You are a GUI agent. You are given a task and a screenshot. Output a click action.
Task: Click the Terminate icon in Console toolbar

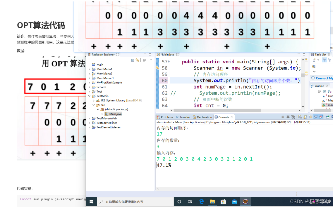click(x=283, y=117)
